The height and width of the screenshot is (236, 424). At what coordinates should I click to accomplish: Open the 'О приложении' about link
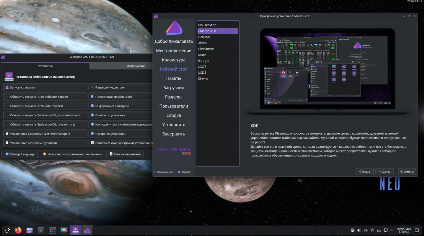[163, 172]
